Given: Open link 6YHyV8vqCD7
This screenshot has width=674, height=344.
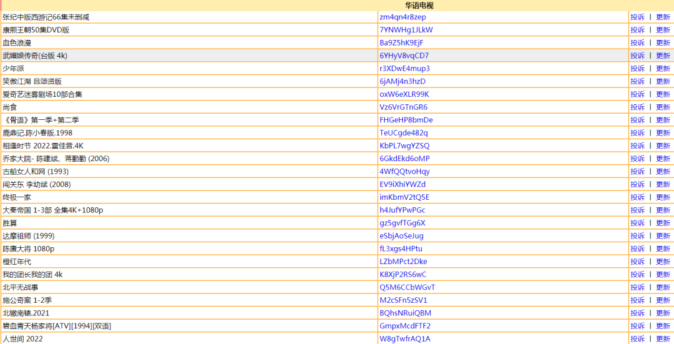Looking at the screenshot, I should tap(404, 56).
